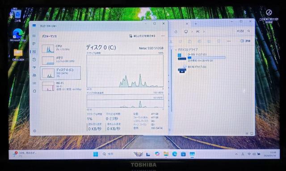Image resolution: width=286 pixels, height=171 pixels.
Task: Click the Explorer navigation pane scrollbar
Action: [172, 80]
